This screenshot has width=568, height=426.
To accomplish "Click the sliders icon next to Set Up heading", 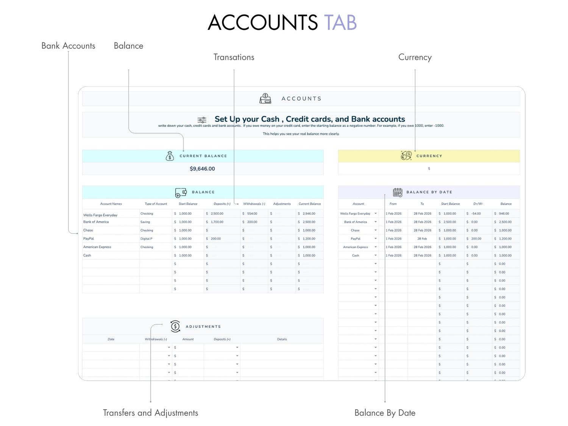I will [x=202, y=120].
